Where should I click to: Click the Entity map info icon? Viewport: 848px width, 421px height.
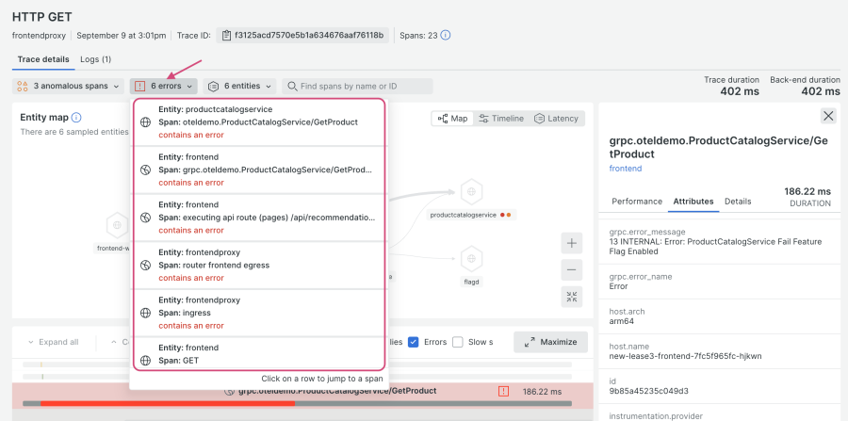[76, 118]
